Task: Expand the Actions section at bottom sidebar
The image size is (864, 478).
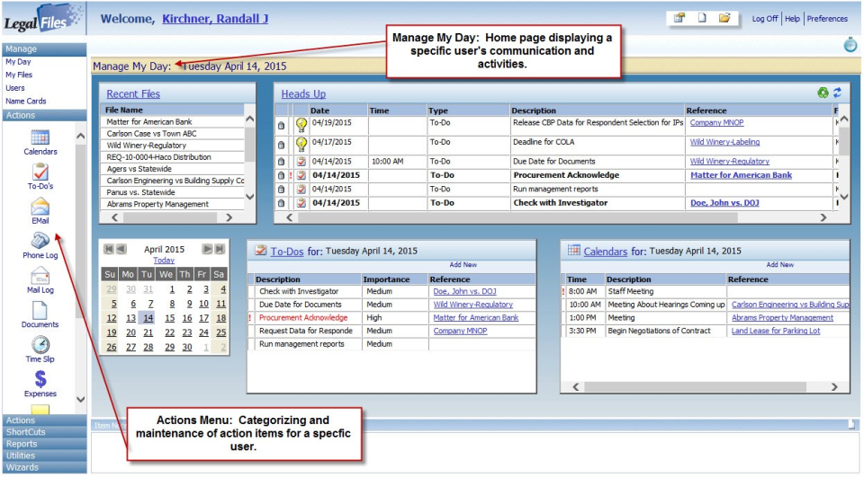Action: click(45, 420)
